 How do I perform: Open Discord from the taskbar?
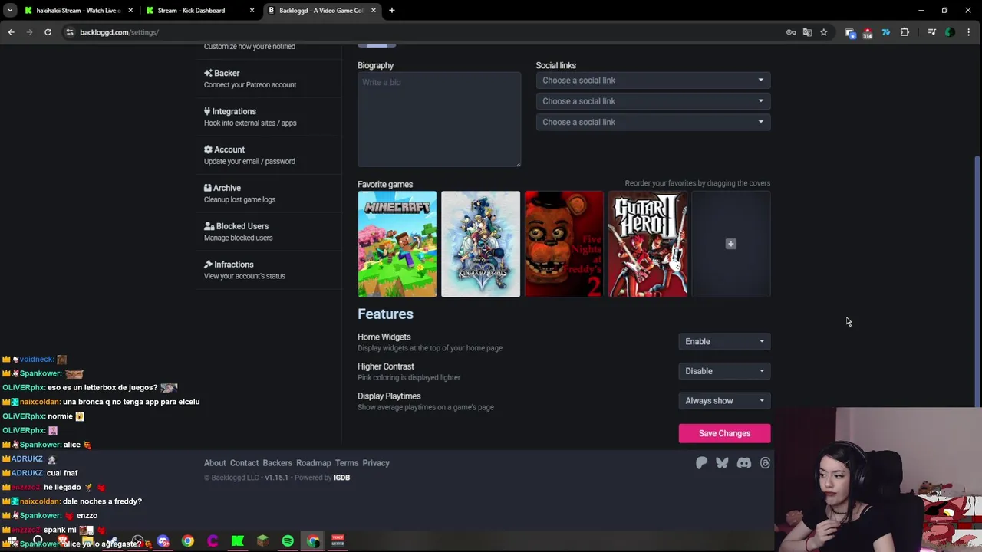[163, 541]
